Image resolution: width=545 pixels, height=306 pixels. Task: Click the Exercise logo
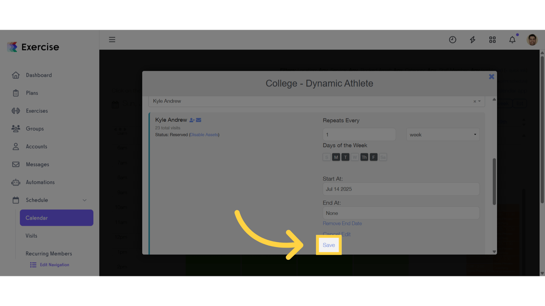(33, 47)
